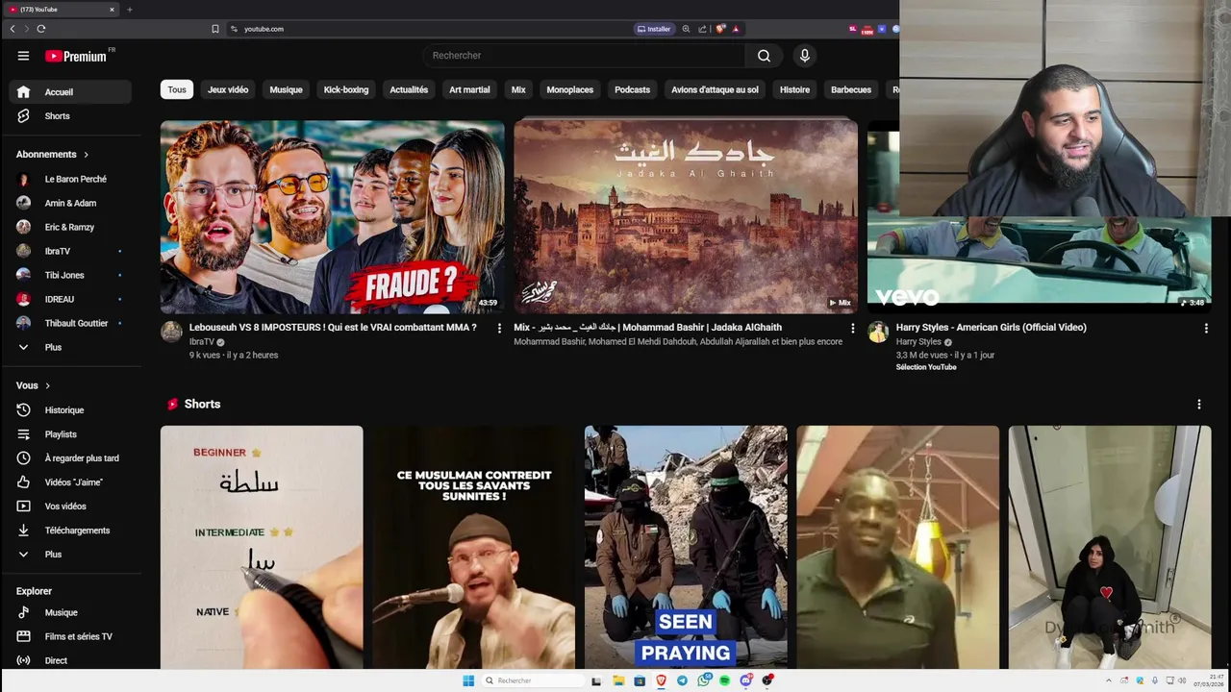The width and height of the screenshot is (1231, 692).
Task: Open Vos vidéos in the sidebar
Action: click(70, 507)
